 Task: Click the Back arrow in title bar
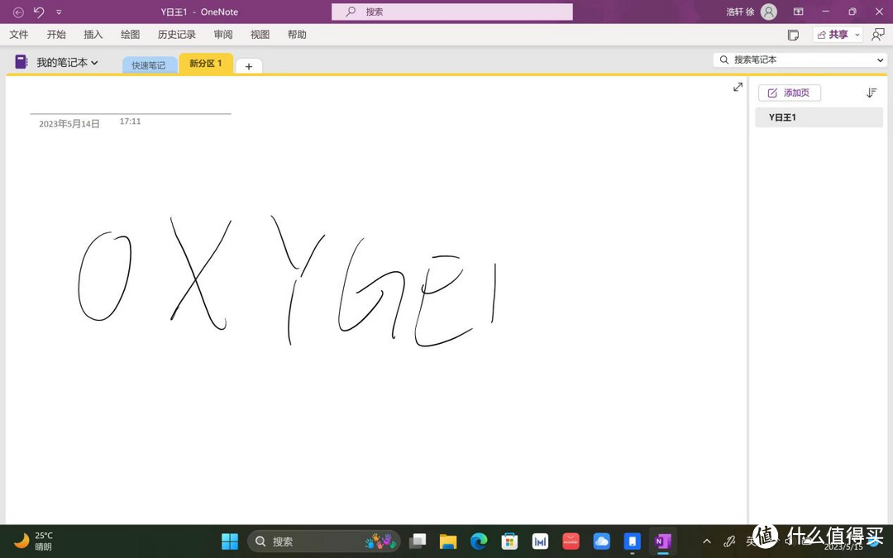click(x=18, y=12)
